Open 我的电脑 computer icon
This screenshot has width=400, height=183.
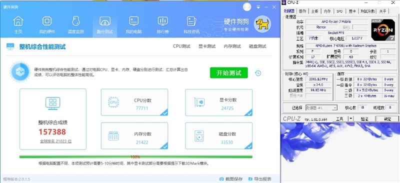[134, 21]
